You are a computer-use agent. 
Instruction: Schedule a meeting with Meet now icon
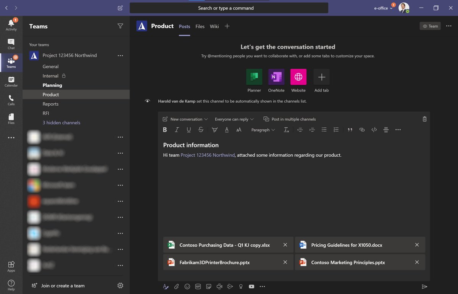(x=219, y=286)
